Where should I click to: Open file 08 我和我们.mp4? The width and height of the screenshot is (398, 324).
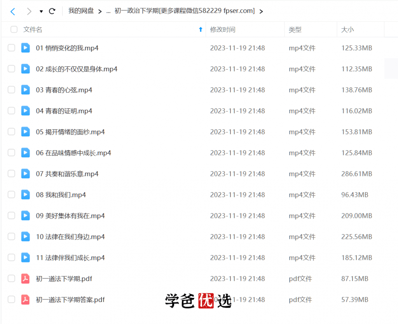(x=61, y=195)
